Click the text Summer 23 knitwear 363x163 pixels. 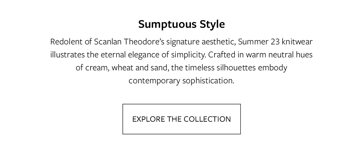275,42
